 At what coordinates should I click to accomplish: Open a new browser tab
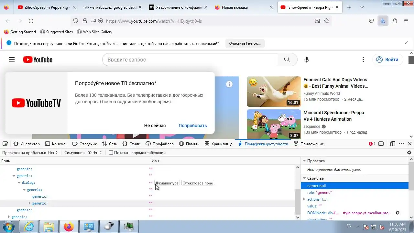coord(349,7)
